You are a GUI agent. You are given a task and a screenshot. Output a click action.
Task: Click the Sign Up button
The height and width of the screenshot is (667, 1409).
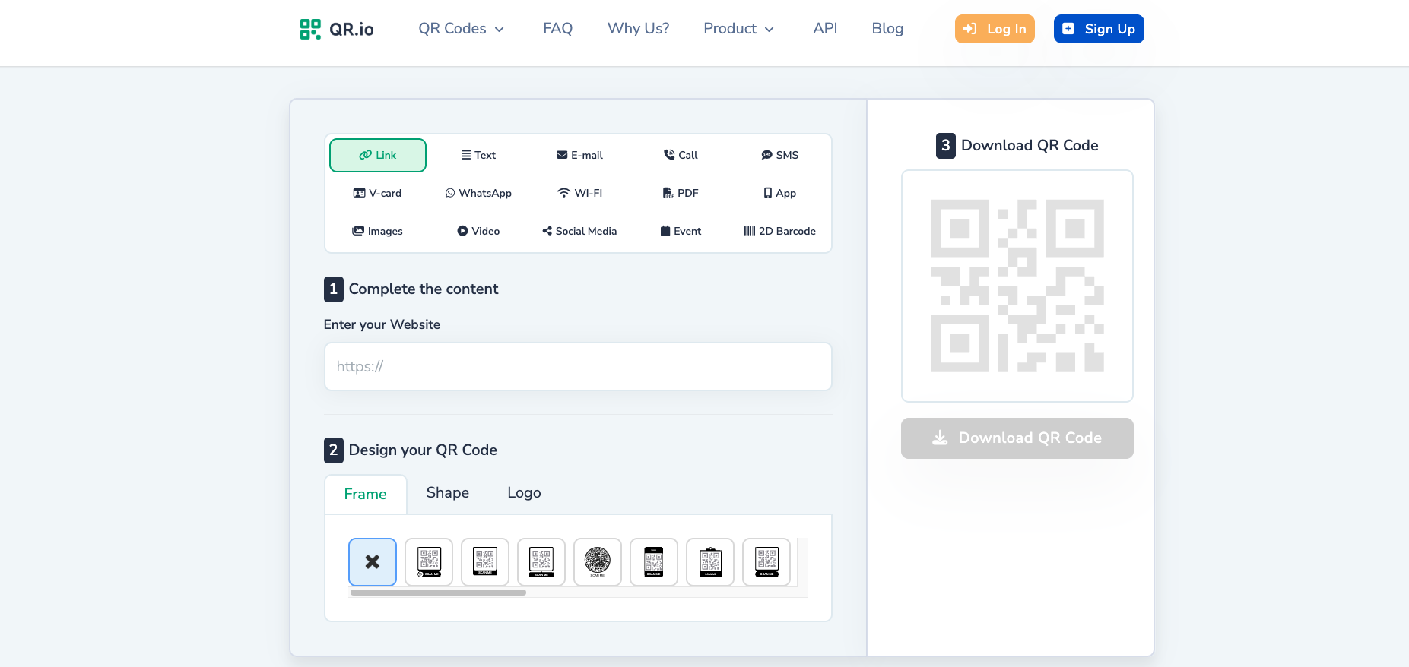click(x=1099, y=29)
